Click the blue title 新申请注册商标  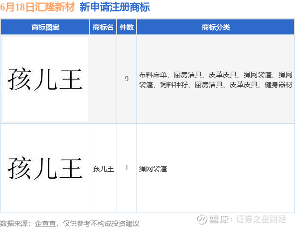click(x=115, y=7)
